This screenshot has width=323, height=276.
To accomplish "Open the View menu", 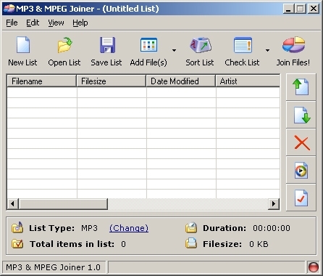I will point(56,23).
